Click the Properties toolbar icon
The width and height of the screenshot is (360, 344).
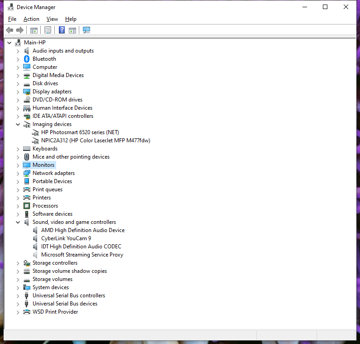pyautogui.click(x=48, y=30)
